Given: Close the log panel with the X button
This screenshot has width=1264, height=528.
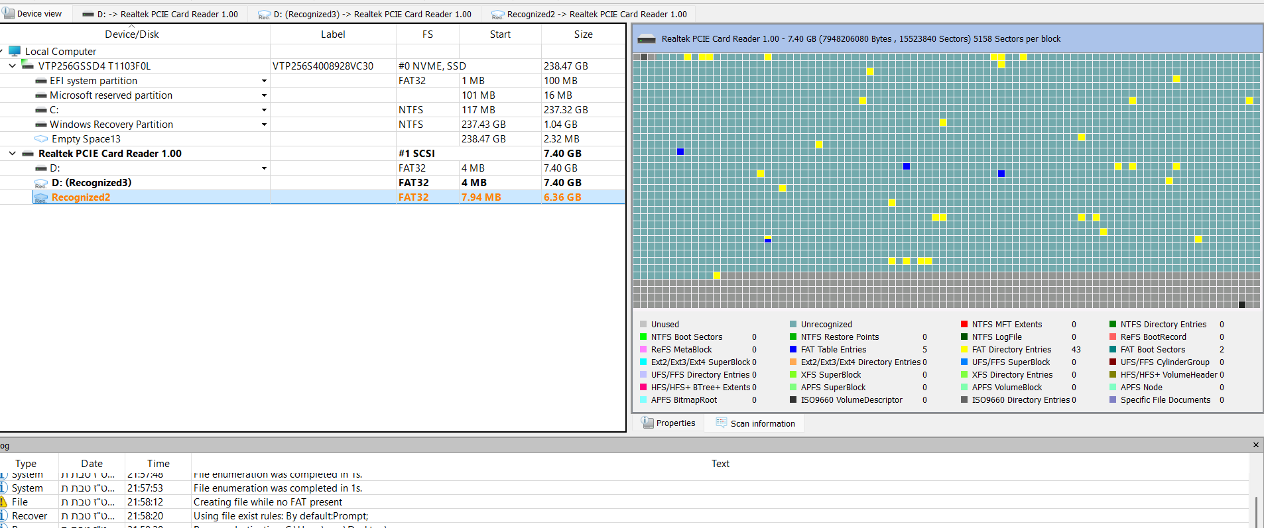Looking at the screenshot, I should tap(1255, 445).
